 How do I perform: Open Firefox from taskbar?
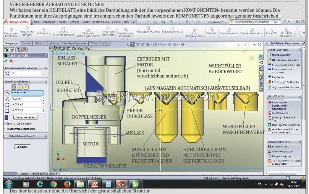pos(67,184)
